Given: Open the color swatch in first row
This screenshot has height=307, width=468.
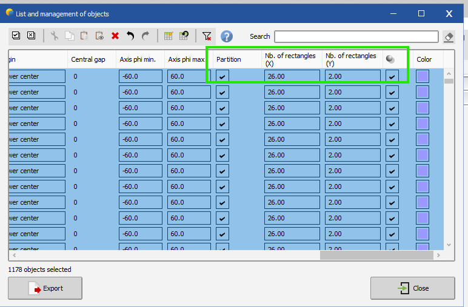Looking at the screenshot, I should click(423, 76).
